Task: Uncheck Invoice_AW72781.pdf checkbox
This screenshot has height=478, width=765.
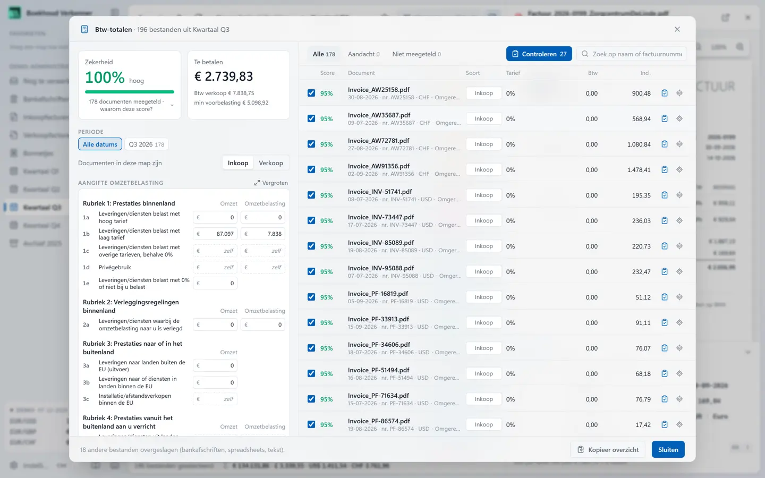Action: tap(311, 144)
